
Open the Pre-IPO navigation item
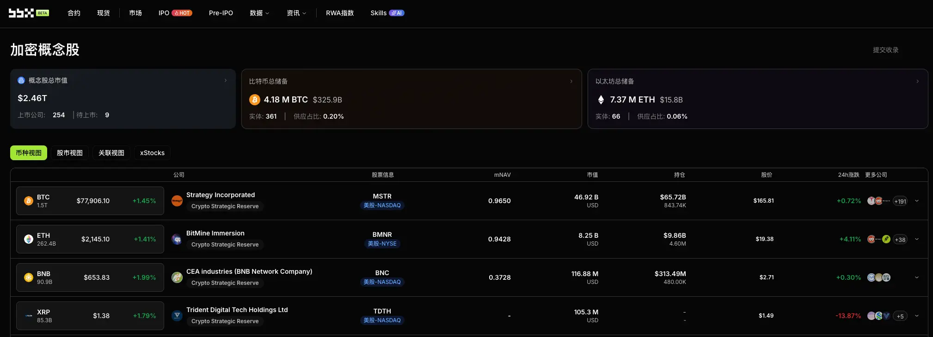click(221, 13)
